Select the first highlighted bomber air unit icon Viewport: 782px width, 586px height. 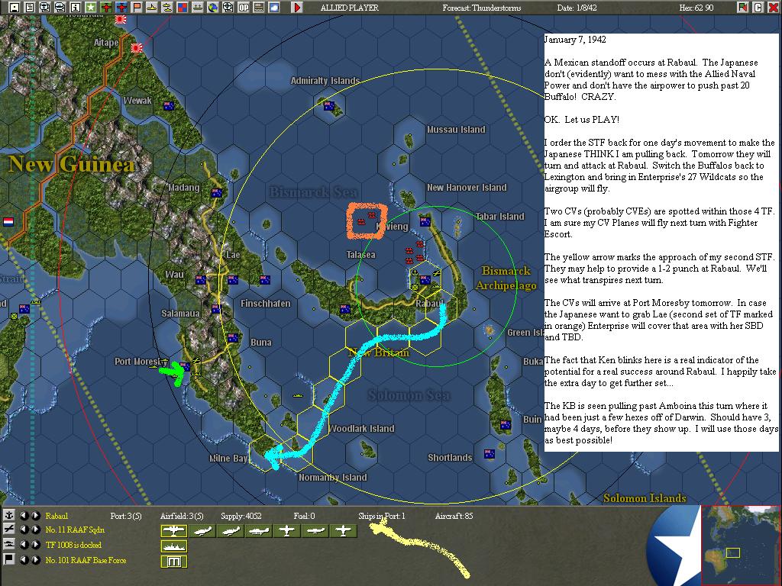point(173,531)
